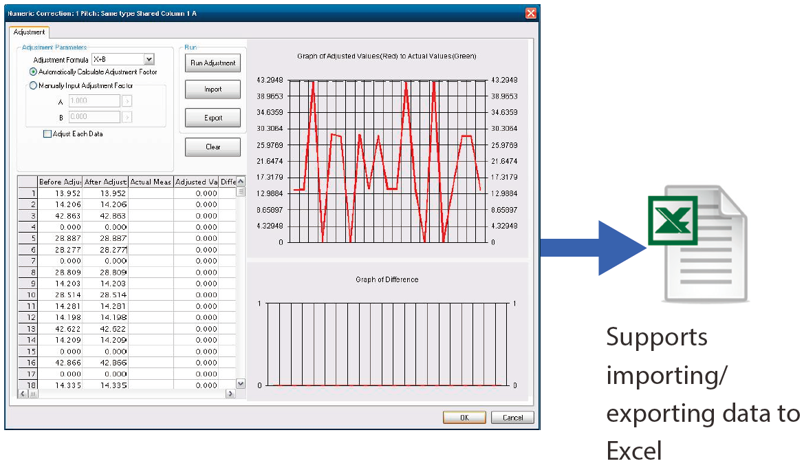Click the After Adjust cell 14.281 in row 11
Screen dimensions: 804x470
[x=105, y=306]
